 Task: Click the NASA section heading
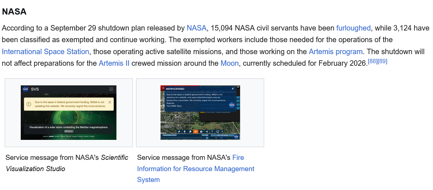point(14,12)
